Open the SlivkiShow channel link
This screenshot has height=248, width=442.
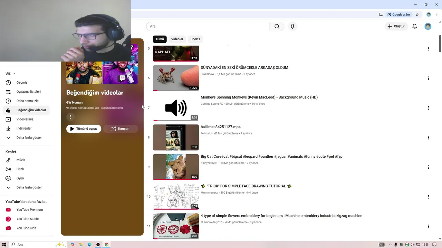click(207, 74)
